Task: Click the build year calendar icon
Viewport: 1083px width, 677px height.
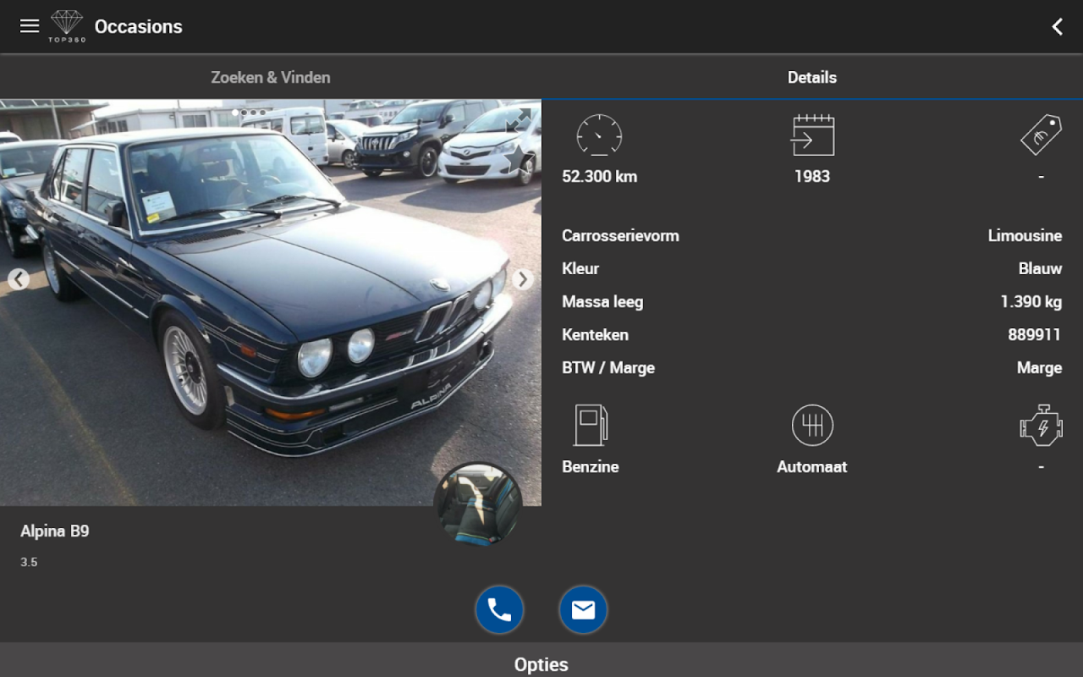Action: click(812, 135)
